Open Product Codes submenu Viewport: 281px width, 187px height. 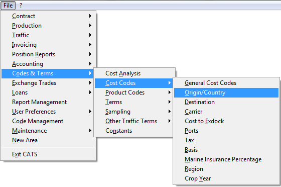pos(134,92)
